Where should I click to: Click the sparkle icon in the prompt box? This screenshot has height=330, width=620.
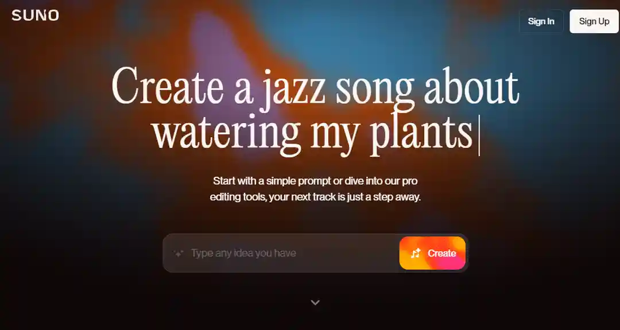(x=179, y=253)
